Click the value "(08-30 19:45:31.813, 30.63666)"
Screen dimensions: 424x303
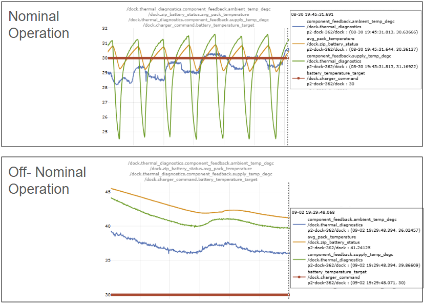(384, 32)
